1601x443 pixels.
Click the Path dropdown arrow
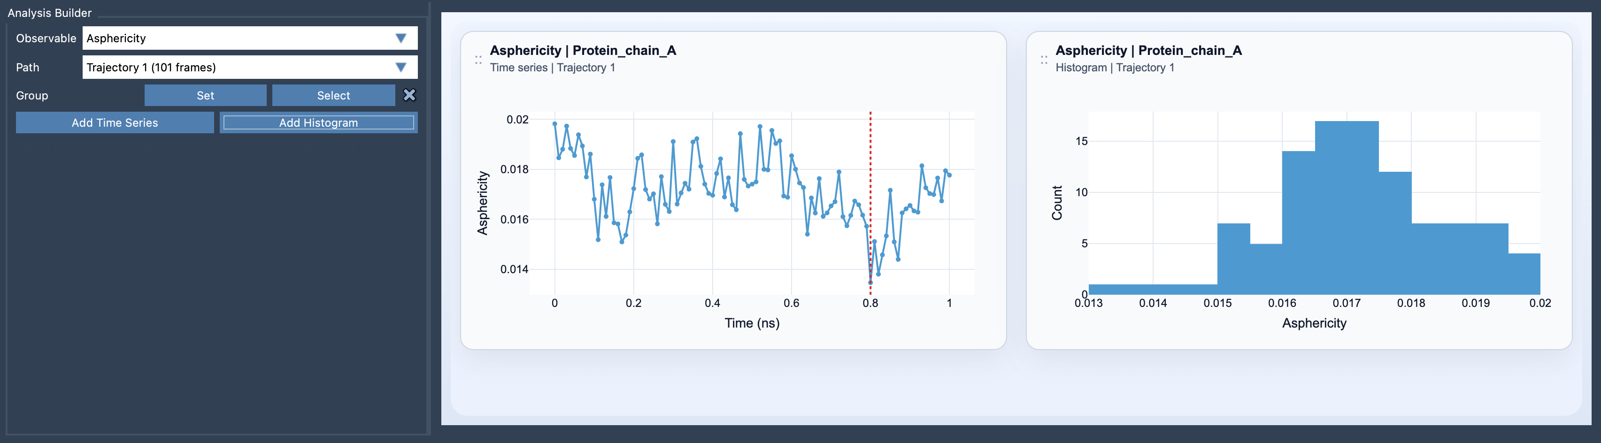click(402, 67)
